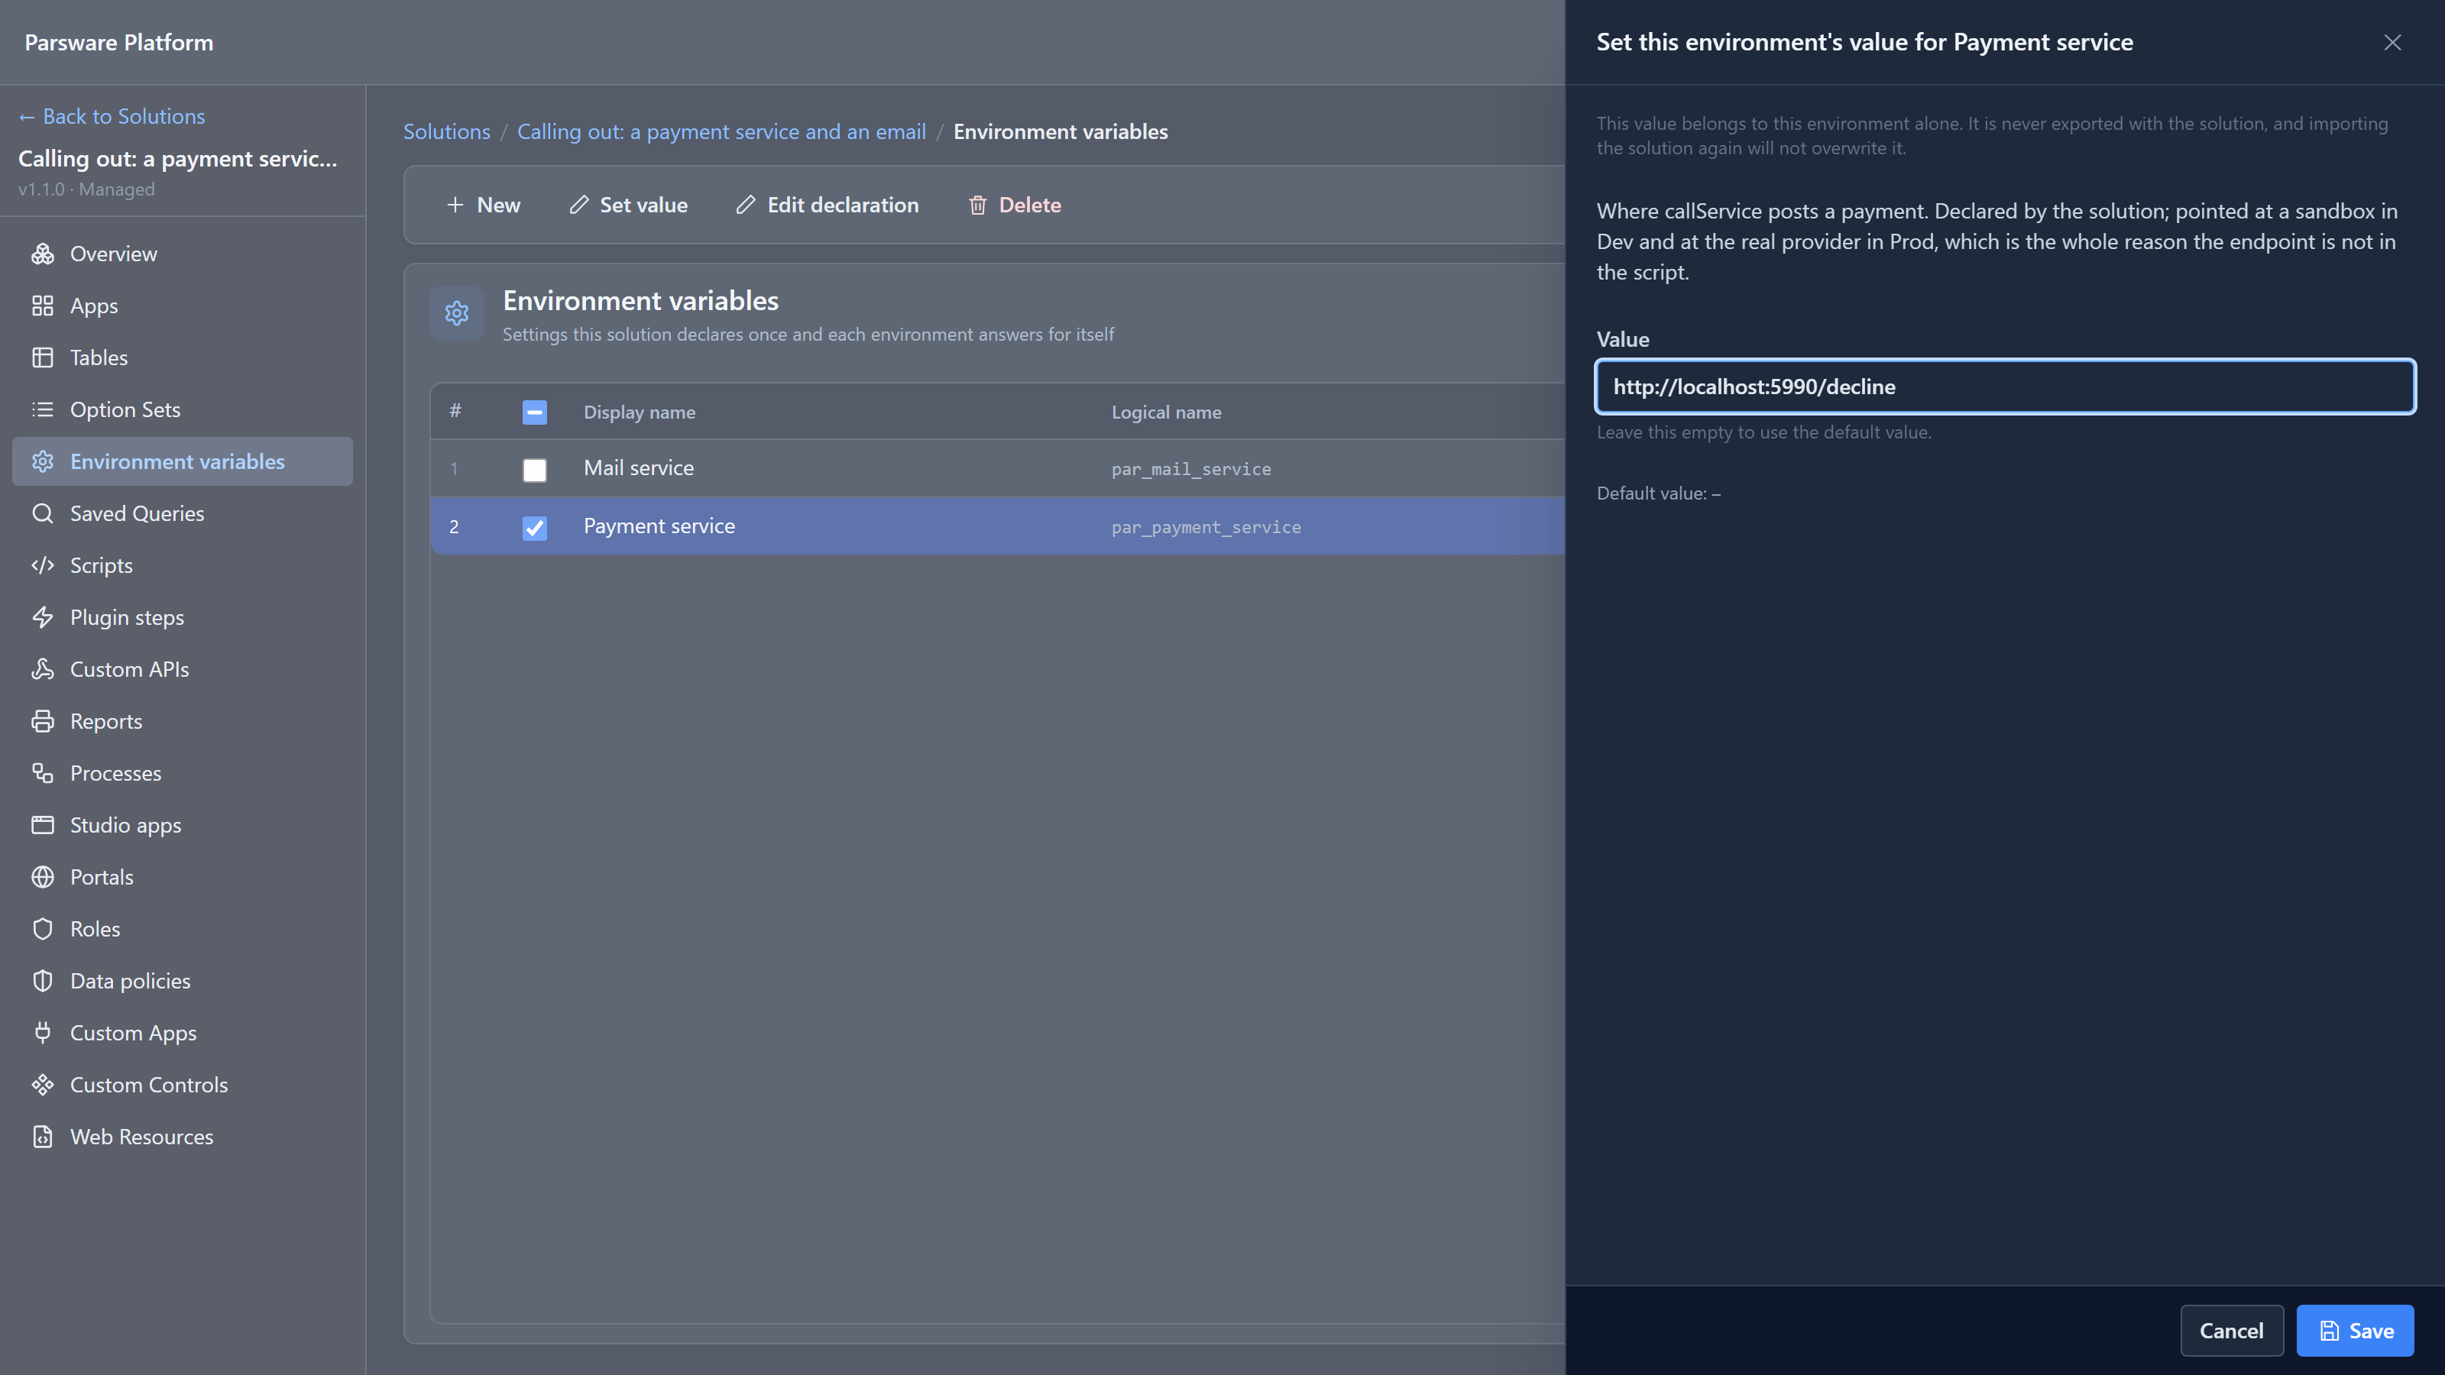
Task: Click the Web Resources file icon
Action: 43,1137
